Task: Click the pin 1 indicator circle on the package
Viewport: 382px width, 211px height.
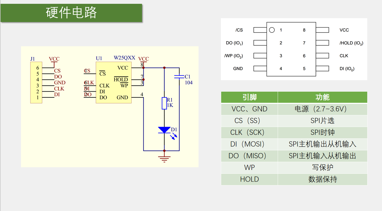Action: coord(272,30)
